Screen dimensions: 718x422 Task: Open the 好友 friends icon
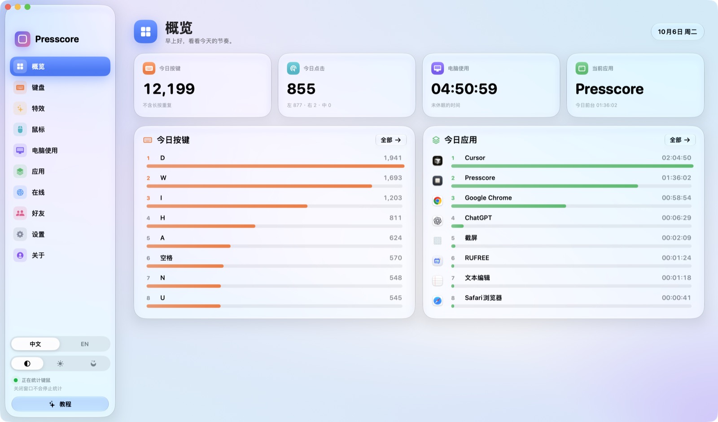(x=20, y=213)
